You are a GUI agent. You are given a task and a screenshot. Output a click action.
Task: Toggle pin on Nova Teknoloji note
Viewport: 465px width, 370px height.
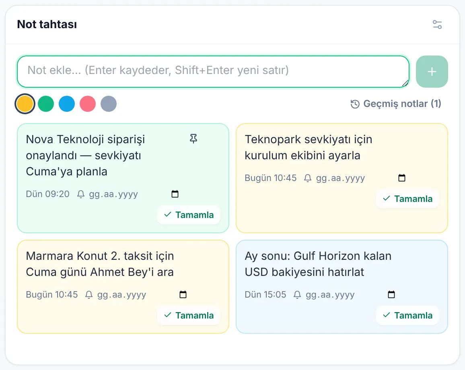(x=193, y=138)
